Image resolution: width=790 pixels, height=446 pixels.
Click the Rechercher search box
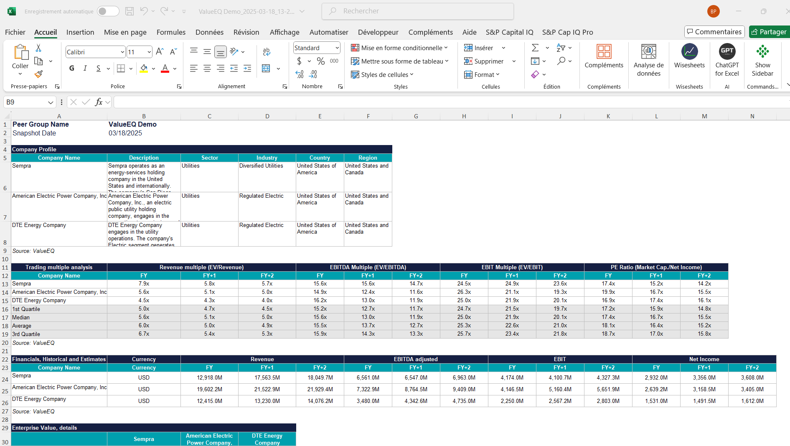tap(418, 11)
